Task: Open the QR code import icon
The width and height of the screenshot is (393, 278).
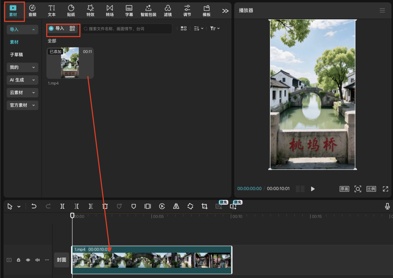Action: (x=72, y=28)
